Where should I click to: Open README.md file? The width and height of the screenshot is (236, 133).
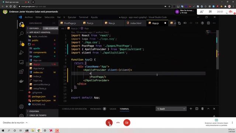tap(42, 104)
